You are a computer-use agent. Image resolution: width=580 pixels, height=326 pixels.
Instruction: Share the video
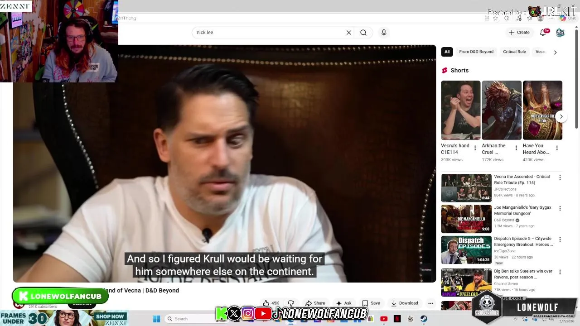[x=315, y=303]
